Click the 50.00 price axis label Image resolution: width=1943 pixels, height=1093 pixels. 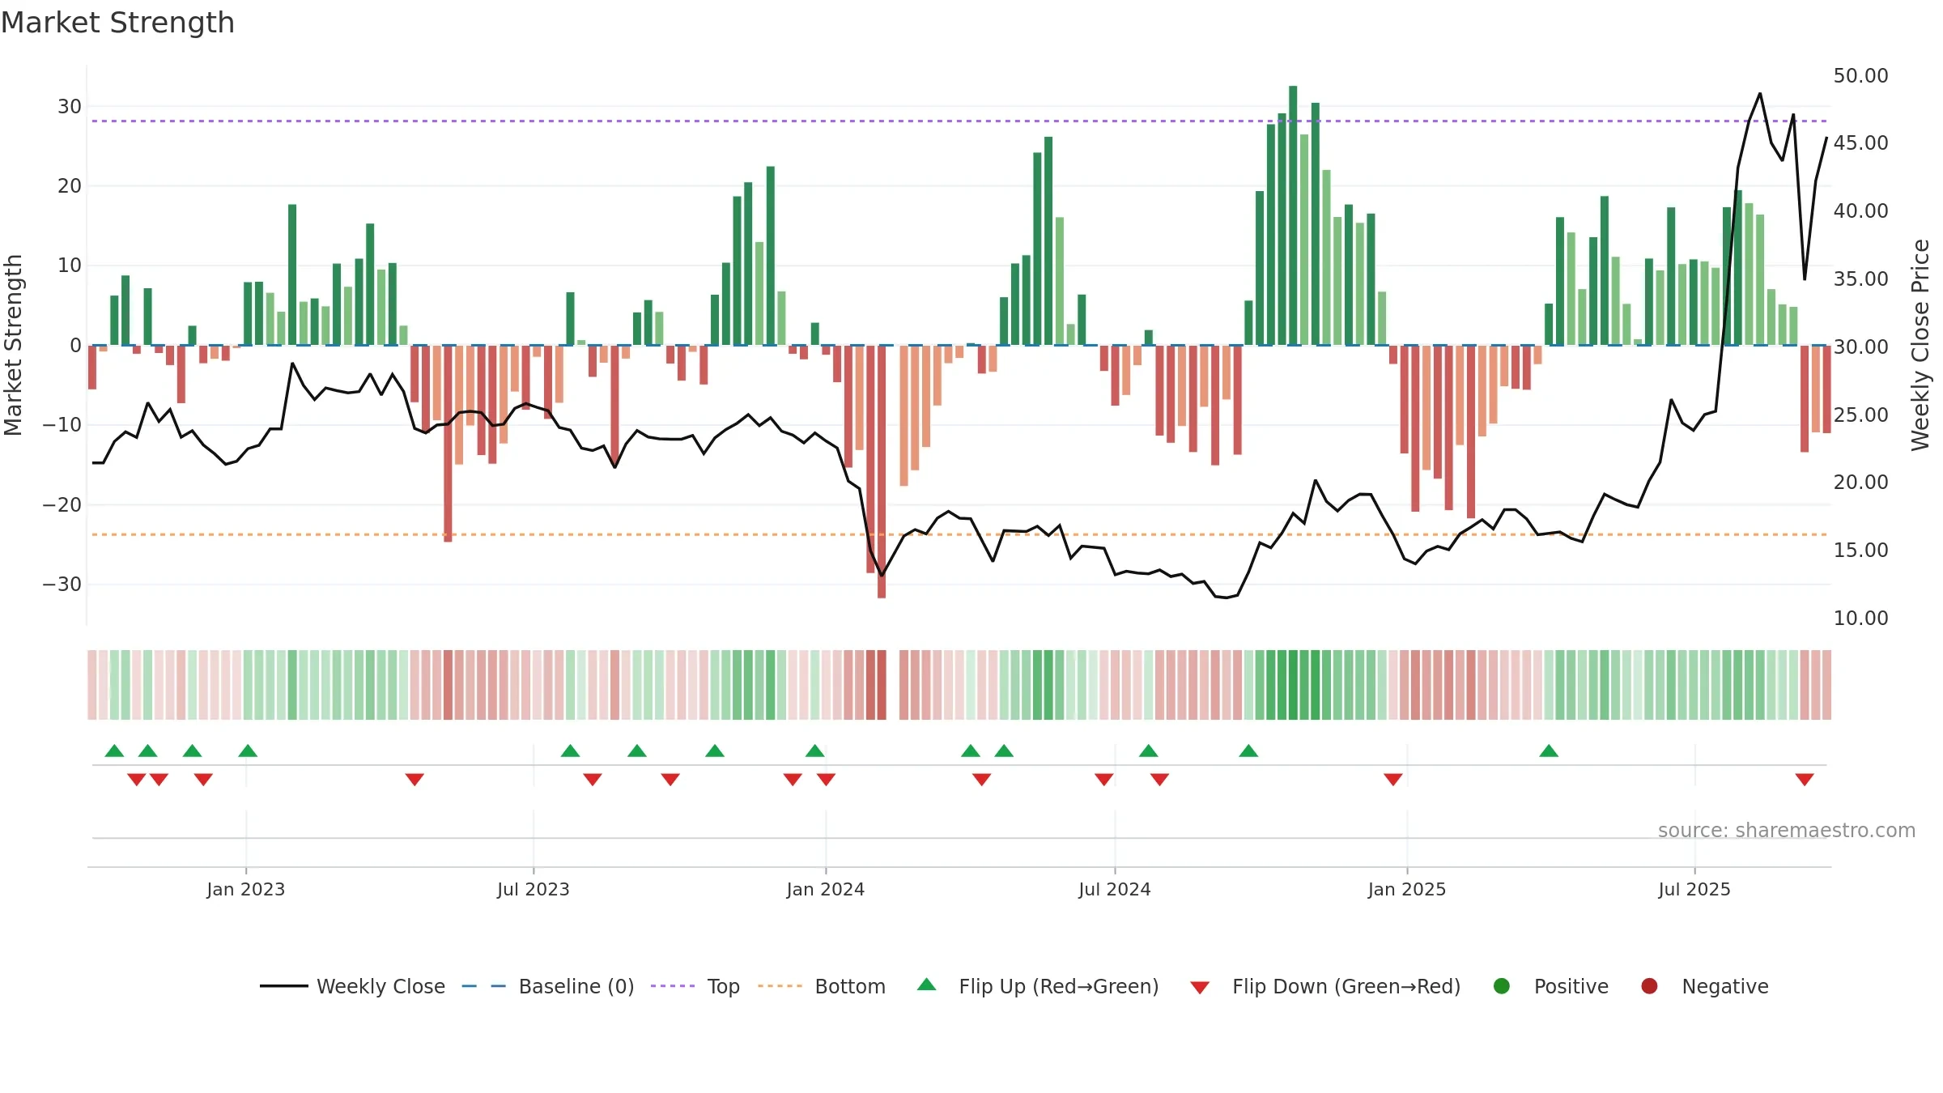pyautogui.click(x=1860, y=75)
